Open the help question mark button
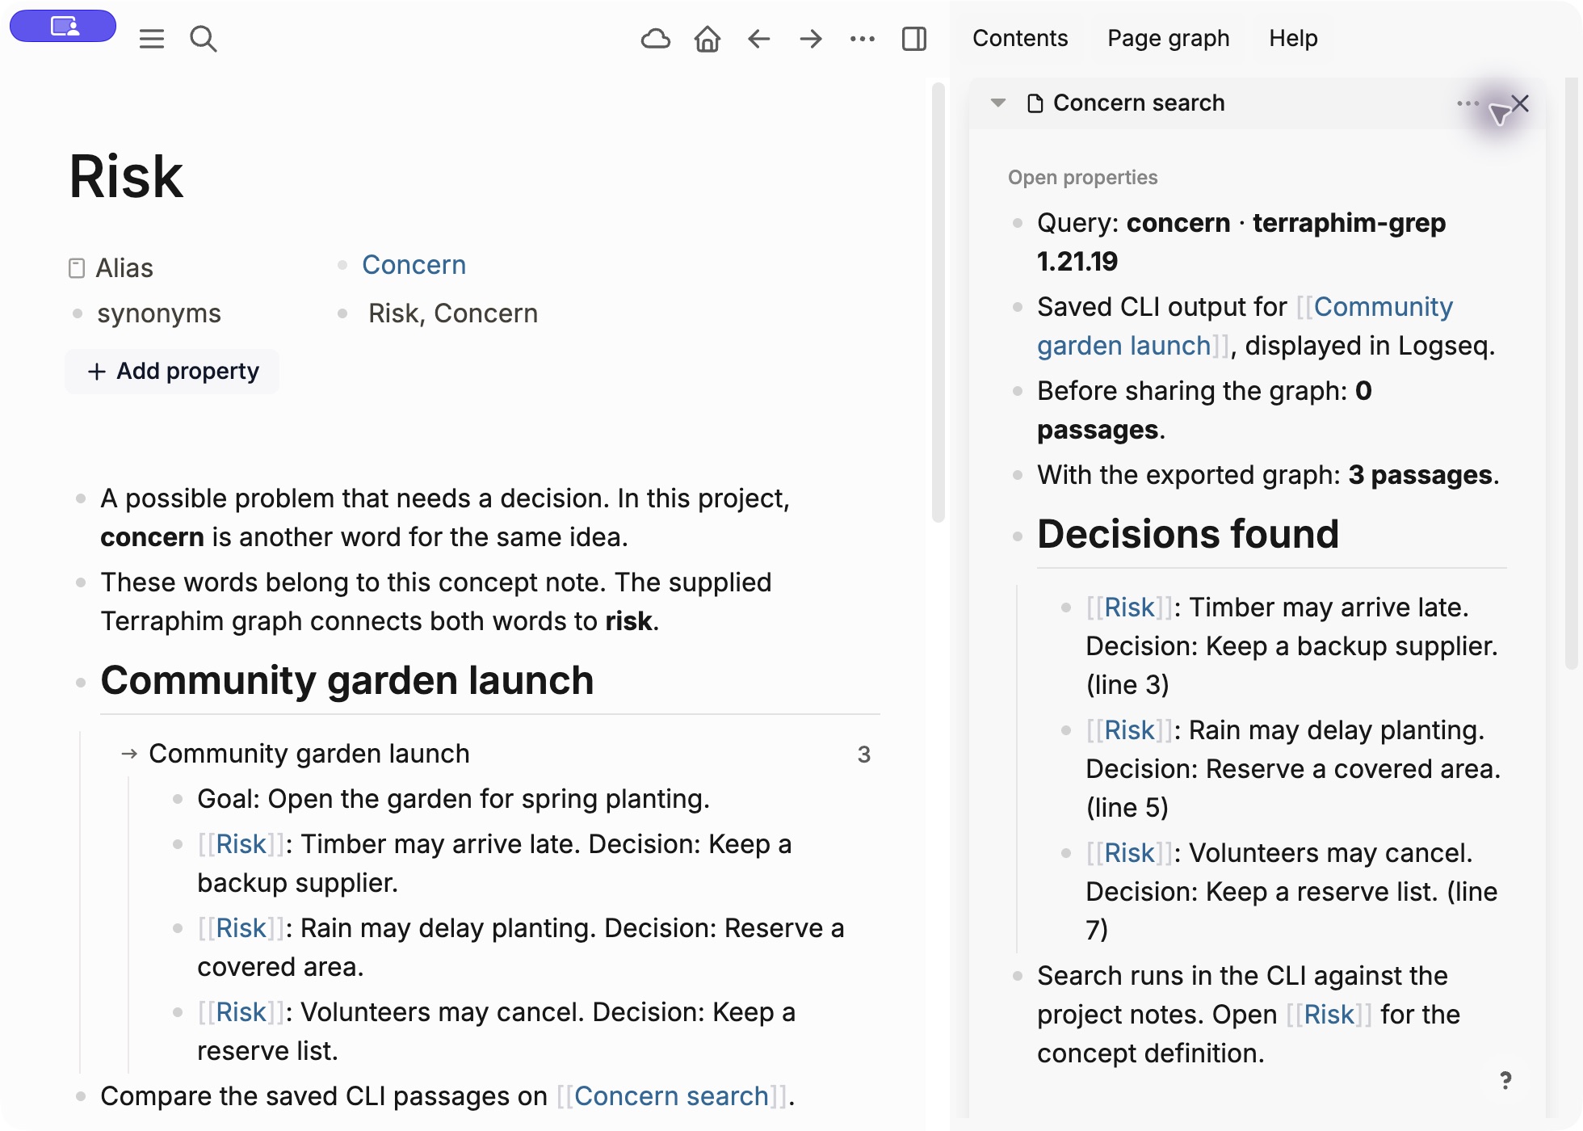Screen dimensions: 1583x1131 coord(1505,1080)
